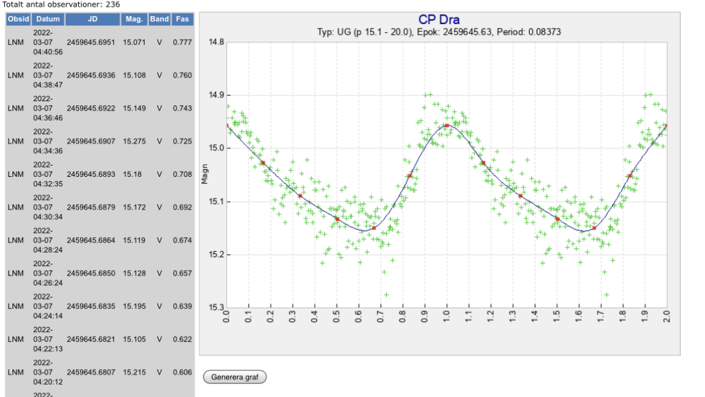Select the Obsid column header
Image resolution: width=705 pixels, height=397 pixels.
pyautogui.click(x=18, y=19)
